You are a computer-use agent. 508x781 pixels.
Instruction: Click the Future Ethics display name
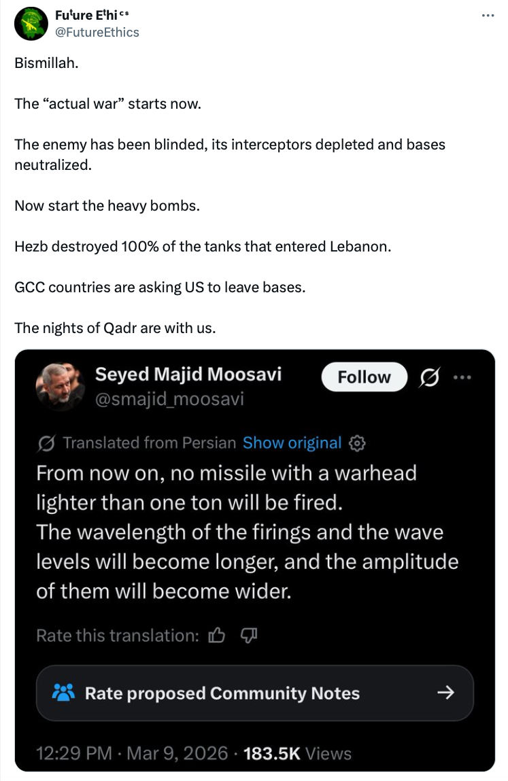[x=92, y=16]
